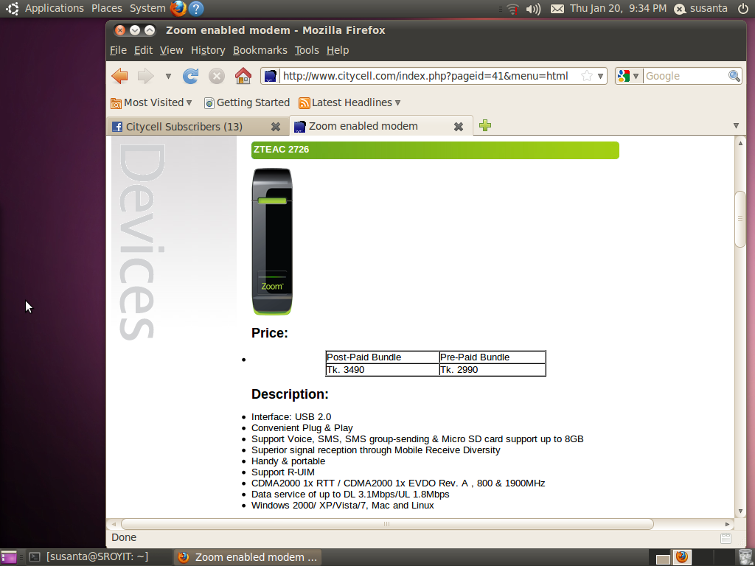
Task: Expand the Most Visited bookmarks folder
Action: click(x=152, y=102)
